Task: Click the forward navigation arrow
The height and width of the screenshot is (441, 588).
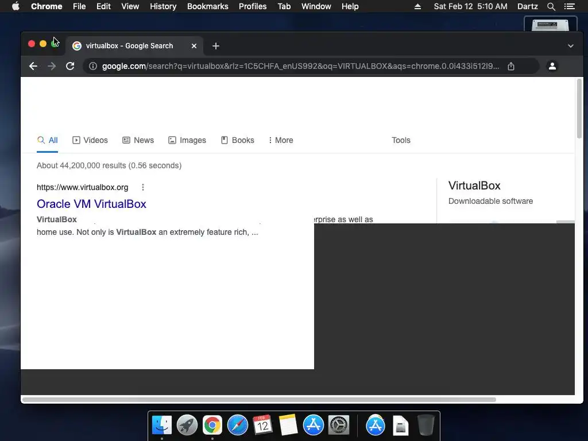Action: 52,67
